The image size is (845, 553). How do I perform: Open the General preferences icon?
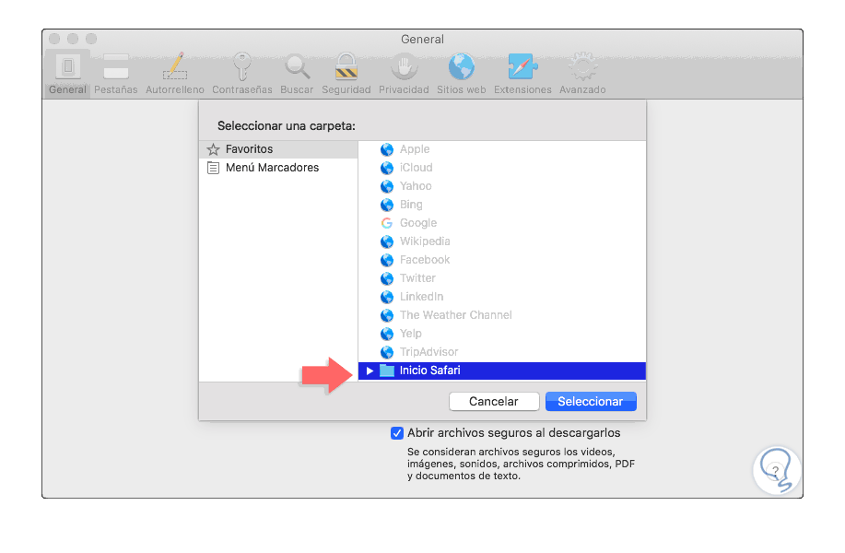tap(68, 67)
